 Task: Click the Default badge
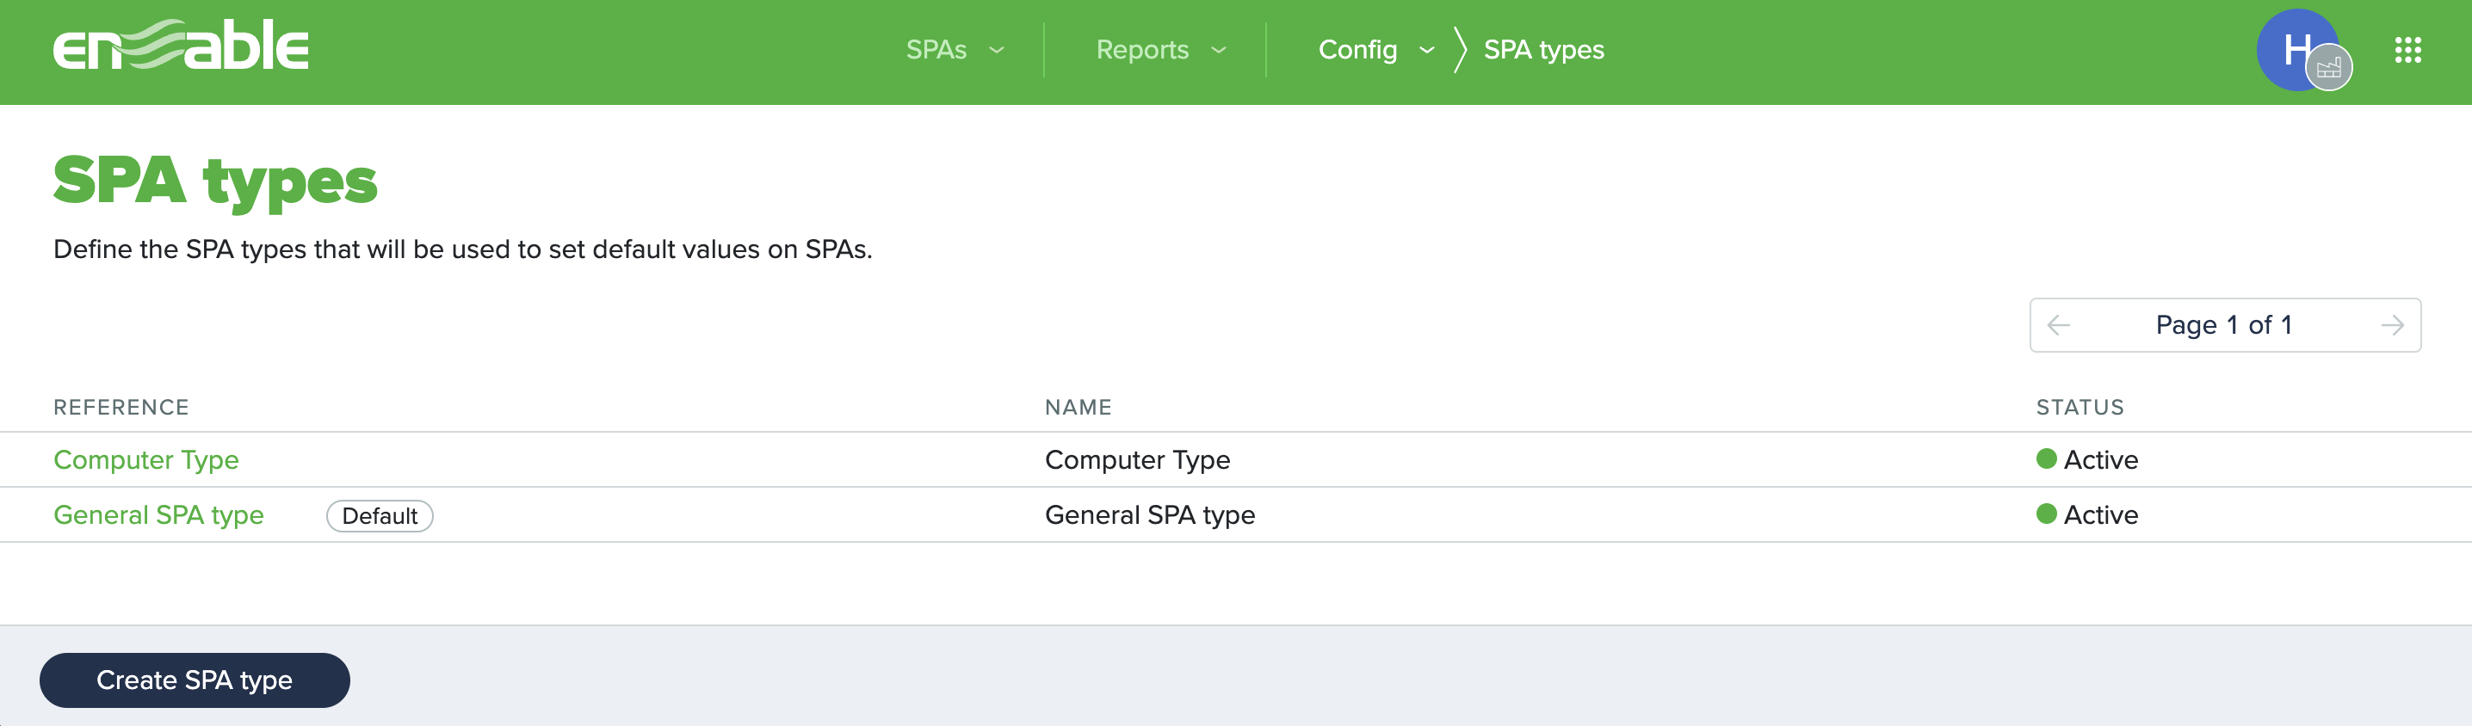379,516
